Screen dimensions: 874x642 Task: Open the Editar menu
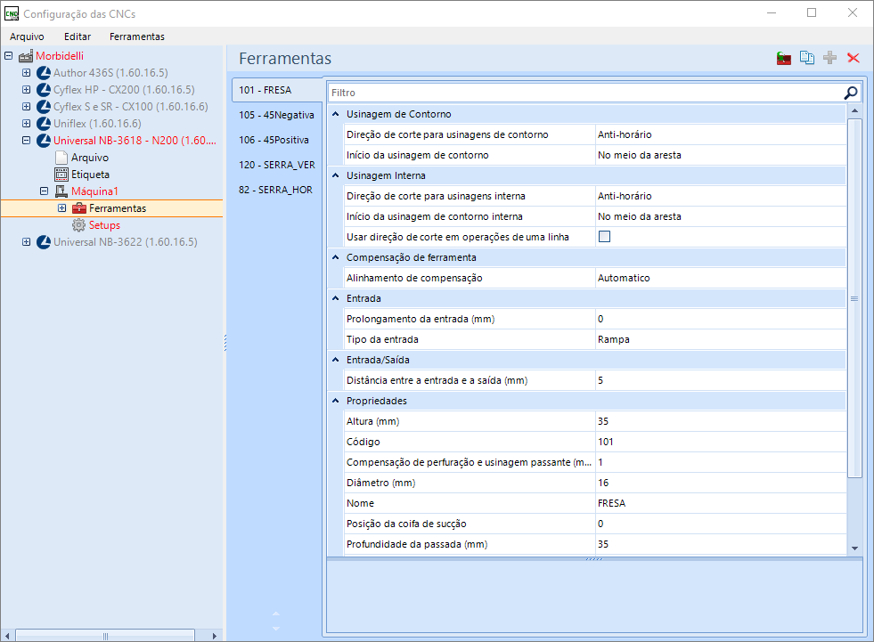[78, 37]
